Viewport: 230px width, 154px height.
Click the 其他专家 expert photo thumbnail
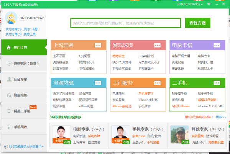(x=180, y=134)
